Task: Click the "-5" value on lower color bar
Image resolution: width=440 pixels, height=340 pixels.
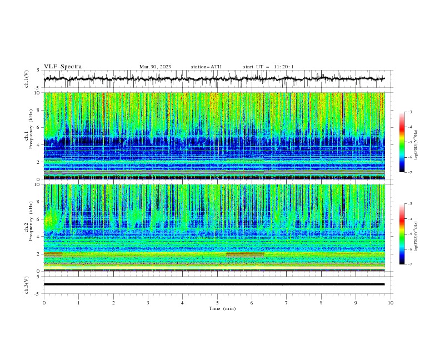Action: (x=410, y=234)
